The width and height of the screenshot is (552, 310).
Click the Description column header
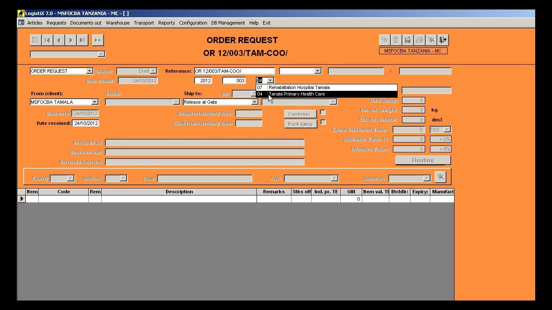[179, 192]
